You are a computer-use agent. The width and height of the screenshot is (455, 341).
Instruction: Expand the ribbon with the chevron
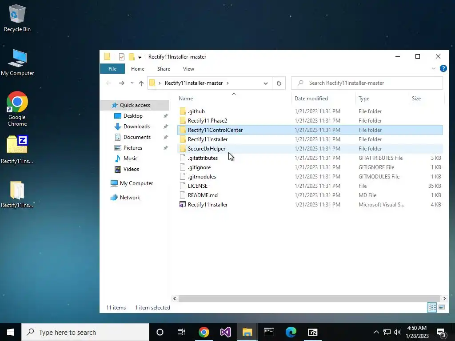(434, 68)
